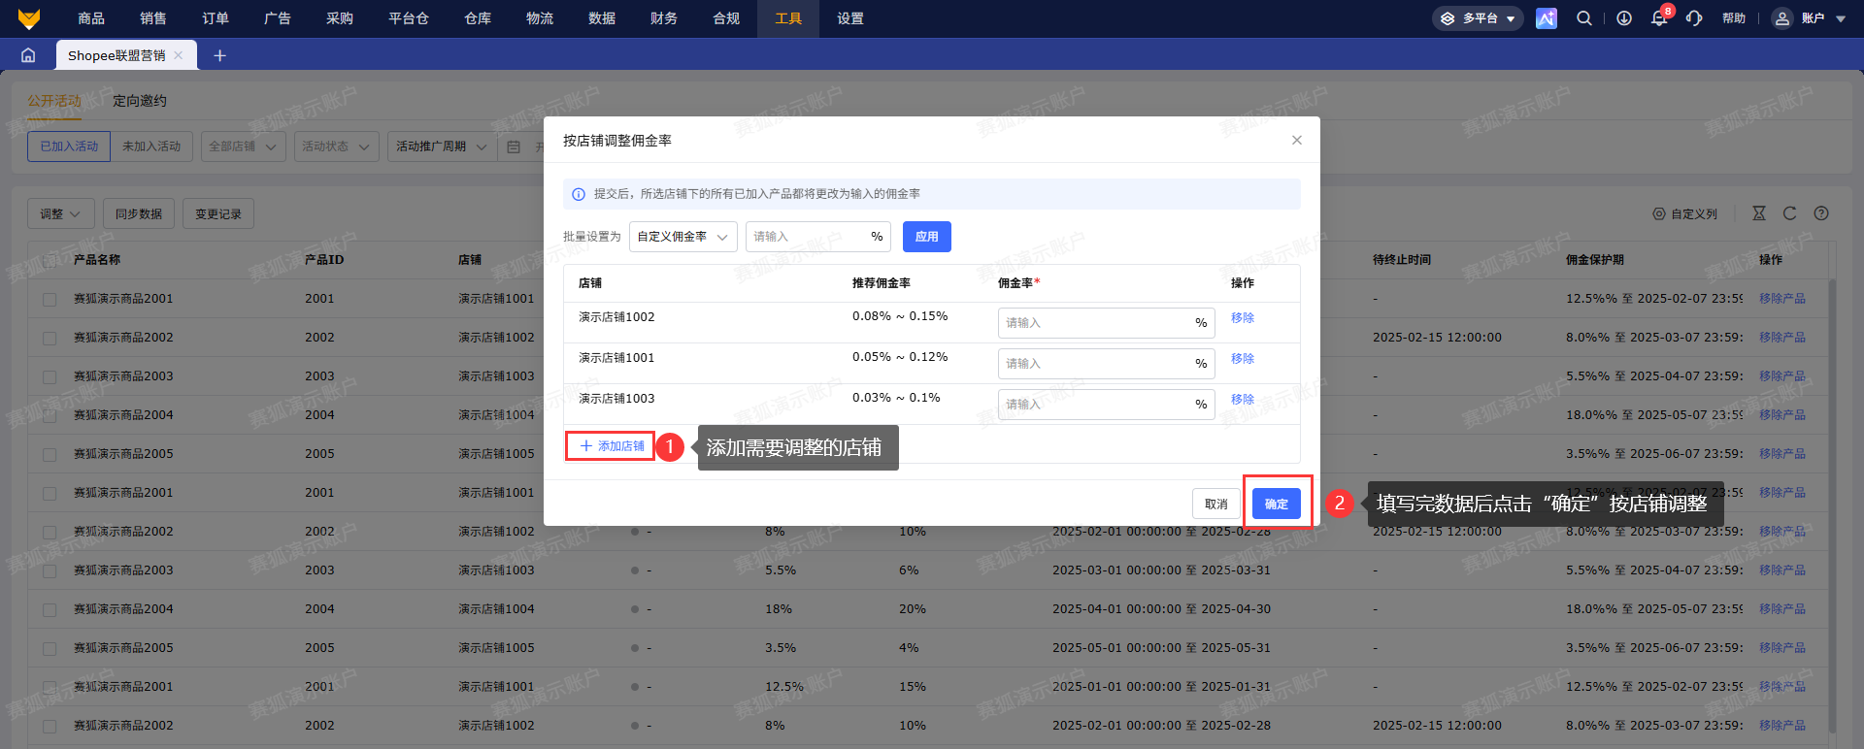Click the account avatar icon
This screenshot has height=749, width=1864.
pos(1782,18)
